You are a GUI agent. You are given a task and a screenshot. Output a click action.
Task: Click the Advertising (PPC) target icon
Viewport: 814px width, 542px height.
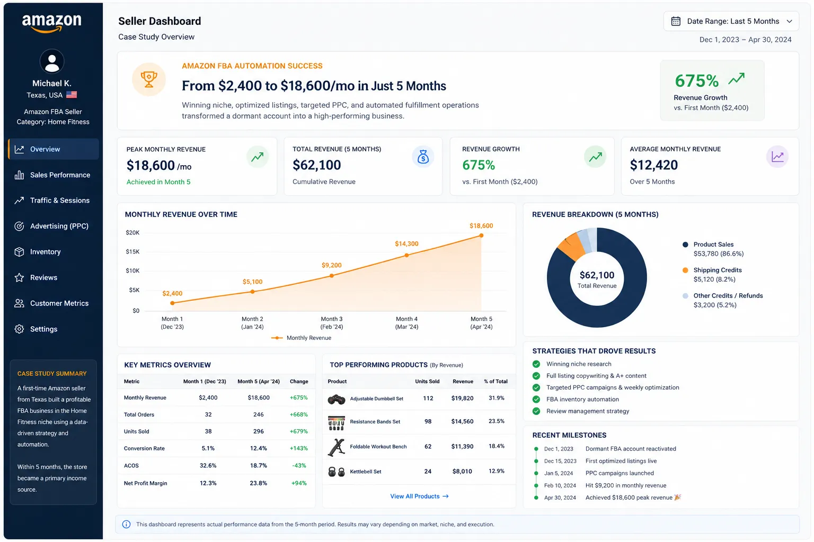click(19, 226)
